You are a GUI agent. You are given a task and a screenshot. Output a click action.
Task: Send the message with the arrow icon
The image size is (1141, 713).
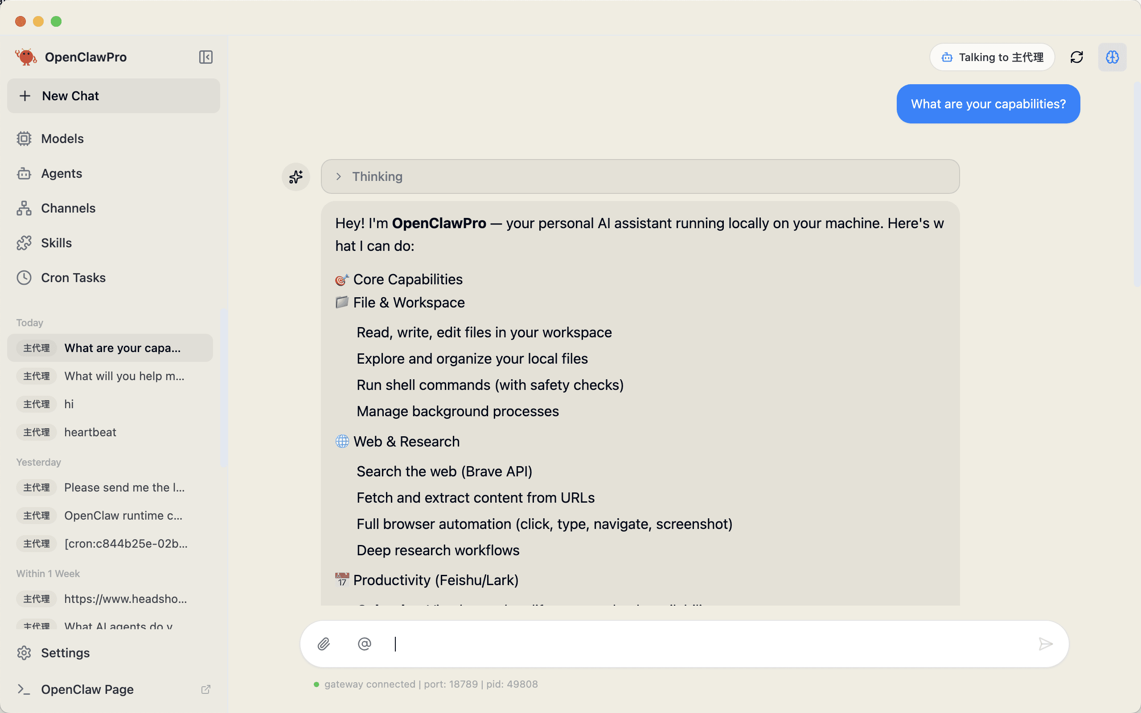tap(1046, 643)
